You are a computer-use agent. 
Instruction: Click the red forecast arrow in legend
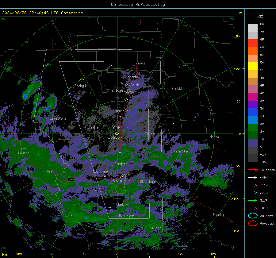tap(253, 170)
